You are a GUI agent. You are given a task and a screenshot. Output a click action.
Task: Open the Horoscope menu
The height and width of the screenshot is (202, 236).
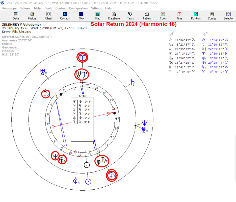coord(9,8)
